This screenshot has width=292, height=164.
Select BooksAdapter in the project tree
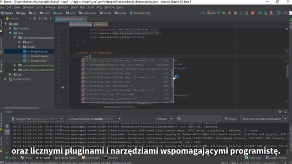coord(39,56)
